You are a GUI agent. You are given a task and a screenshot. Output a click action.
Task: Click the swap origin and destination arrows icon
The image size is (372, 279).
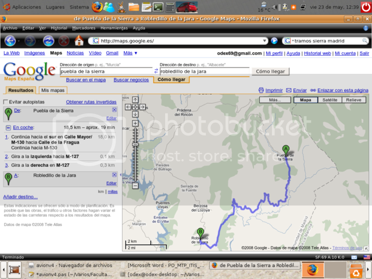pyautogui.click(x=156, y=71)
